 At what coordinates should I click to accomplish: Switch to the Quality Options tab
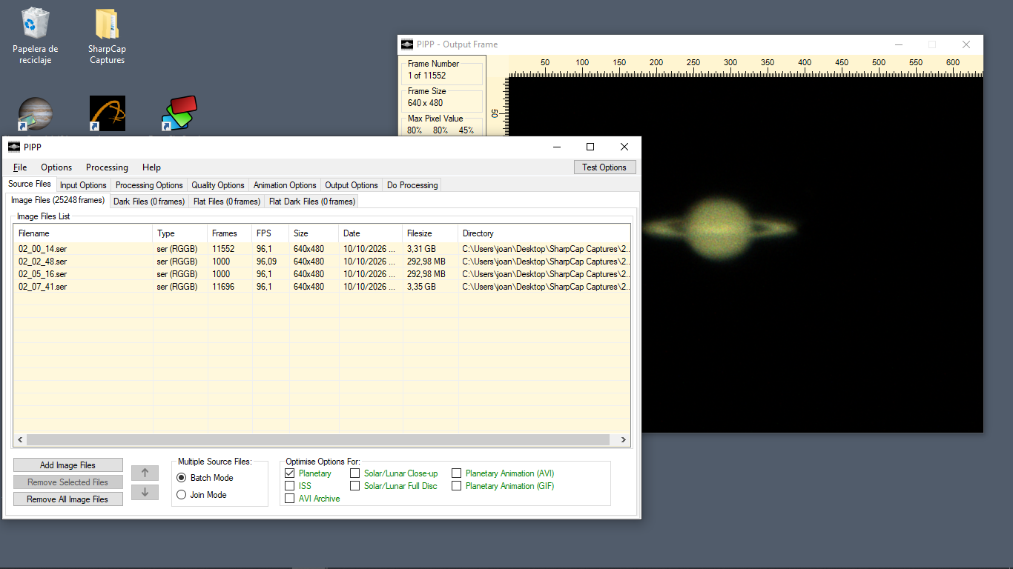click(218, 185)
